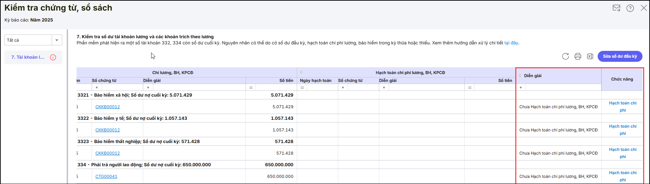Click the refresh data icon
This screenshot has height=184, width=650.
(566, 56)
